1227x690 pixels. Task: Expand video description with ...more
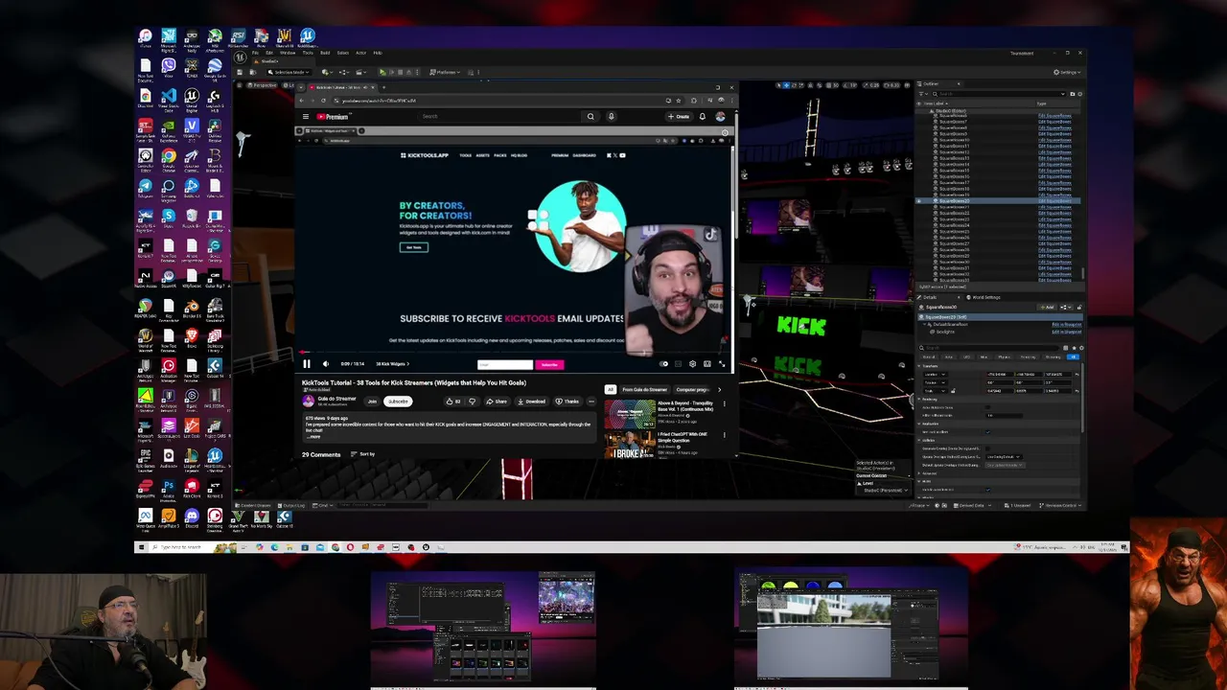tap(313, 437)
